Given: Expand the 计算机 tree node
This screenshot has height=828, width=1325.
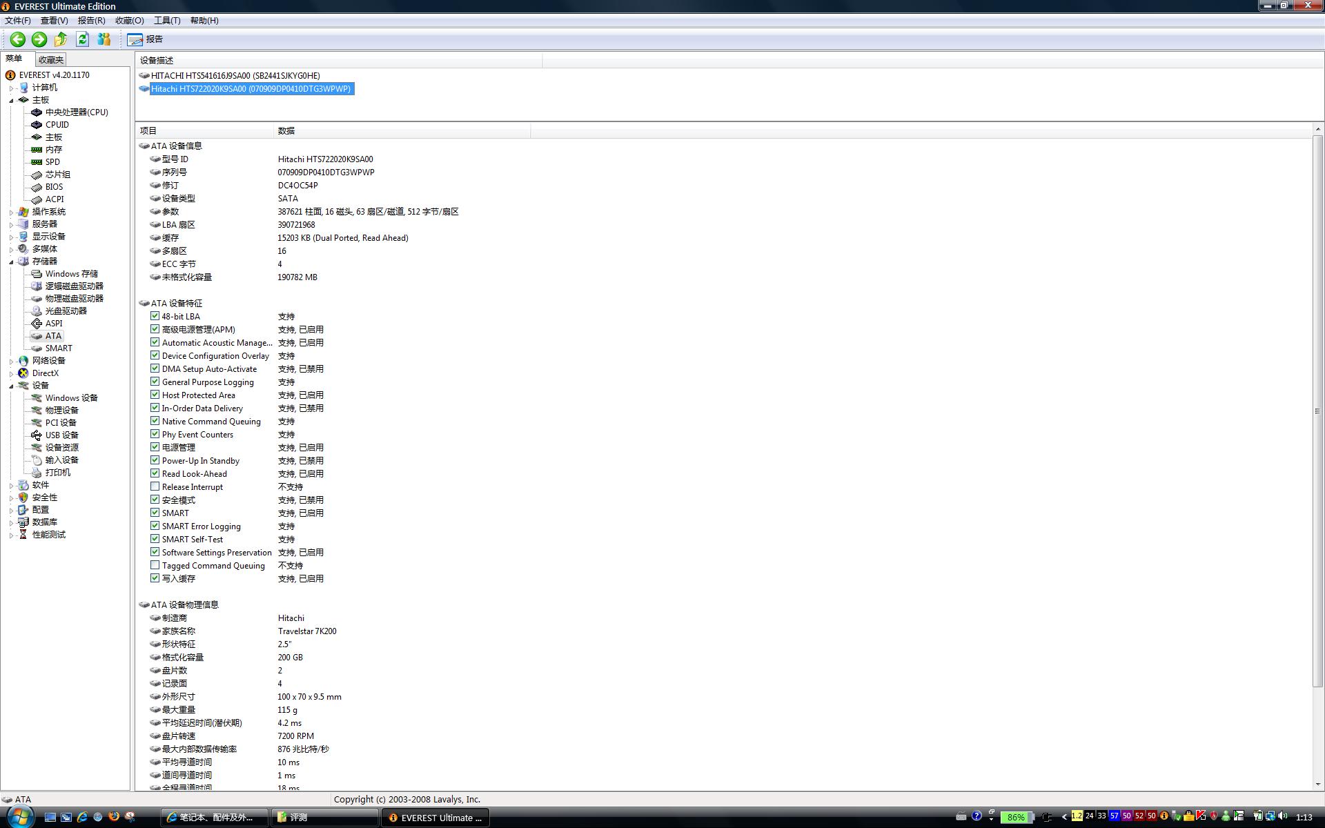Looking at the screenshot, I should pos(12,88).
